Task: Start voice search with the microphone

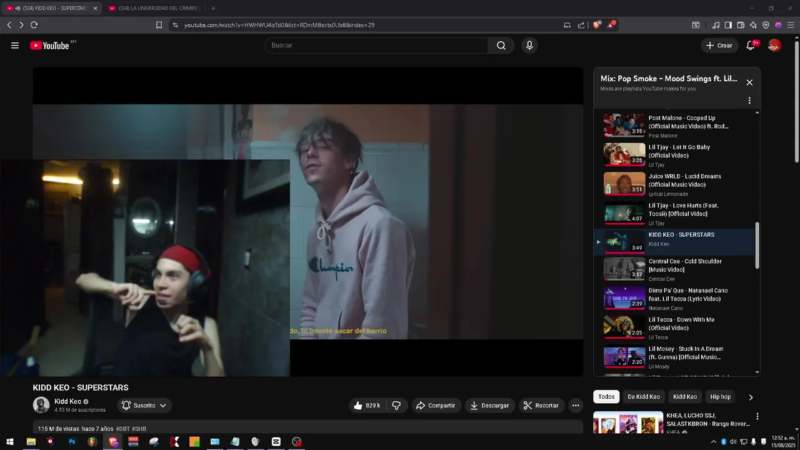Action: (529, 45)
